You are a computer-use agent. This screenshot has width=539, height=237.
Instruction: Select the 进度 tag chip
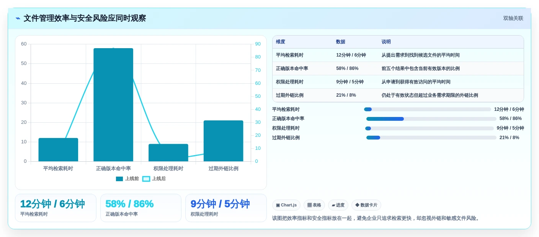click(x=338, y=205)
